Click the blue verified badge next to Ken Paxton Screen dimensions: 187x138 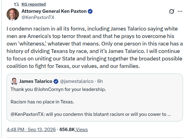[x=90, y=11]
